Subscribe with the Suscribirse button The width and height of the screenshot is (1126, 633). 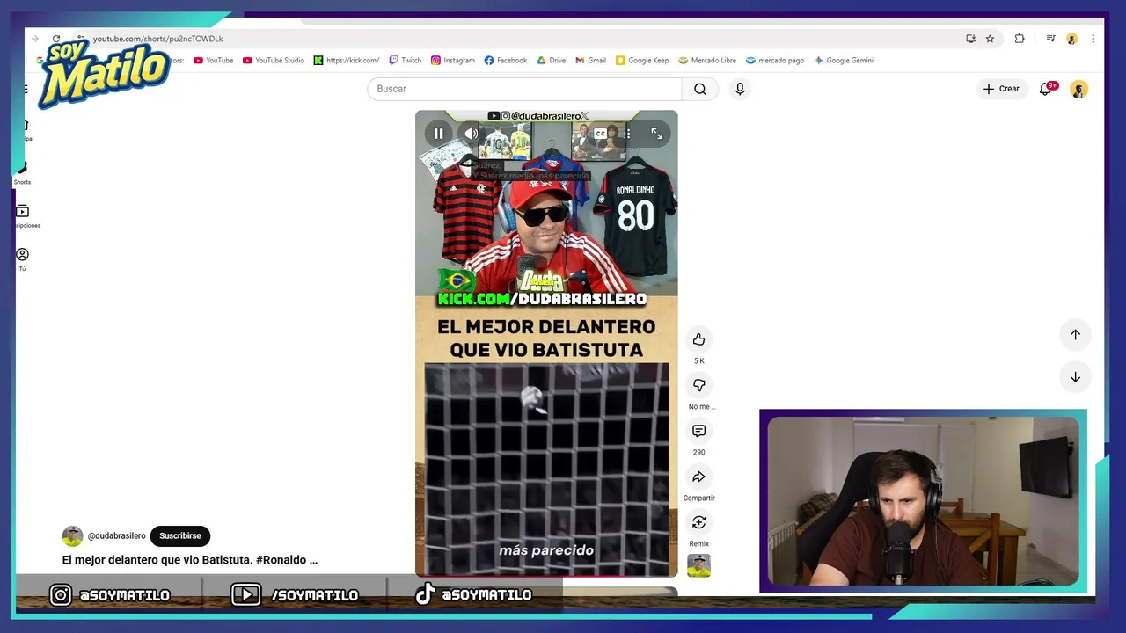180,536
